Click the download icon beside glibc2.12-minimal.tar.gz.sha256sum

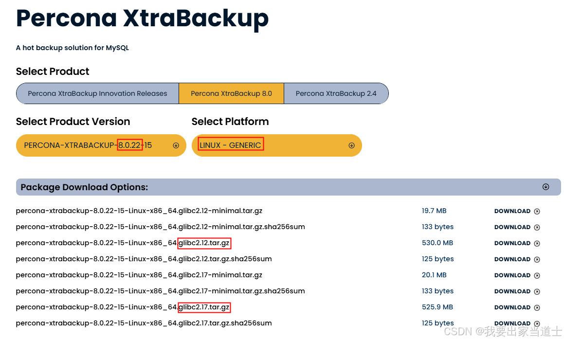[537, 227]
